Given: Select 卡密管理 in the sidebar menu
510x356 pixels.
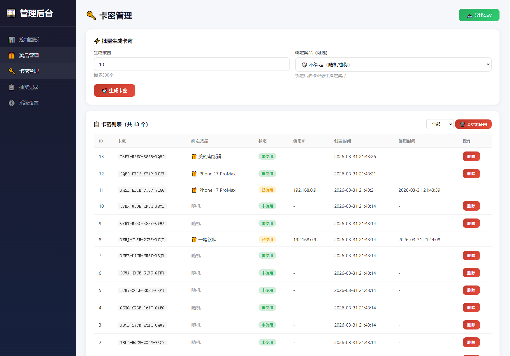Looking at the screenshot, I should pos(29,71).
